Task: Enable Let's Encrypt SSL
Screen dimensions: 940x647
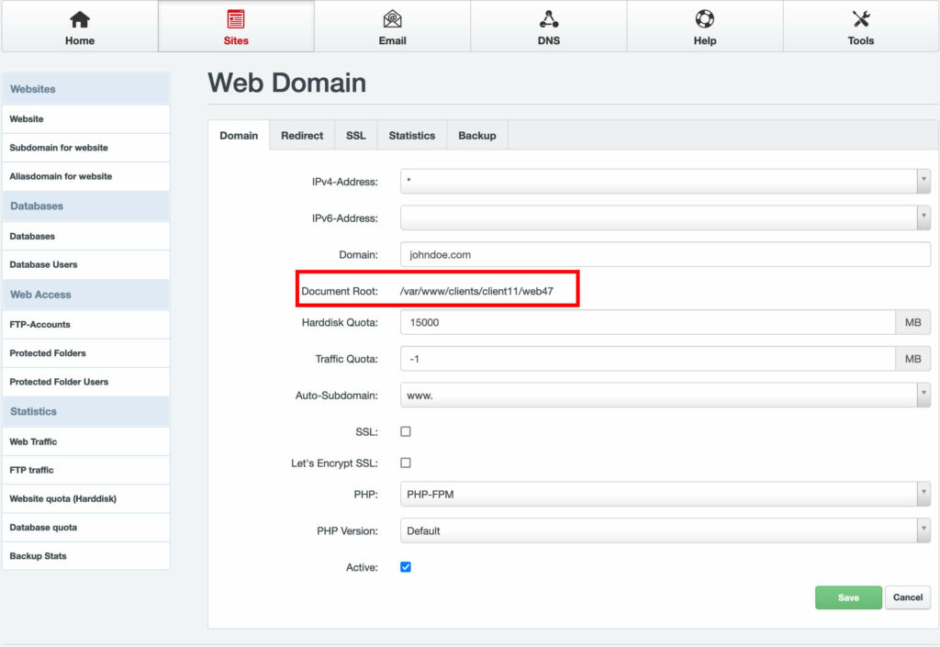Action: coord(405,463)
